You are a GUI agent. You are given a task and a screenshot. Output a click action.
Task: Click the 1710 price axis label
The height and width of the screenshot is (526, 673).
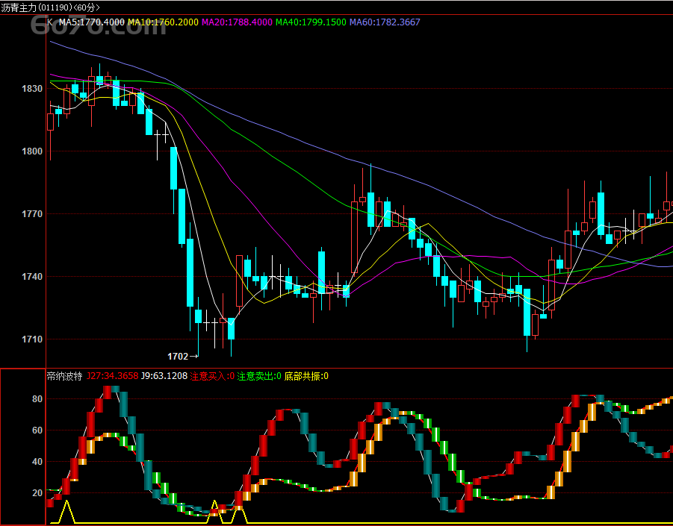(32, 339)
